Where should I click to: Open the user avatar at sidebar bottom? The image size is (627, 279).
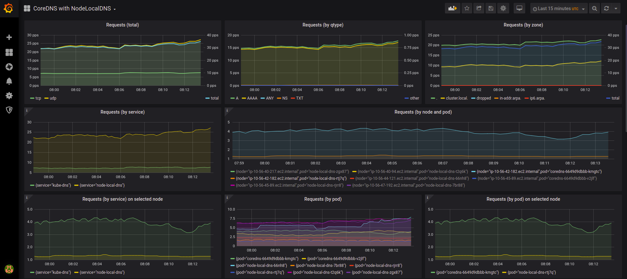9,269
